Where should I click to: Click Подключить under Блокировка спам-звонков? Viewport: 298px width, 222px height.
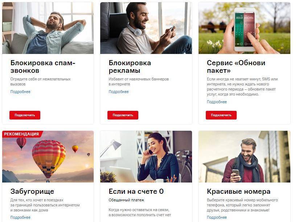point(25,115)
